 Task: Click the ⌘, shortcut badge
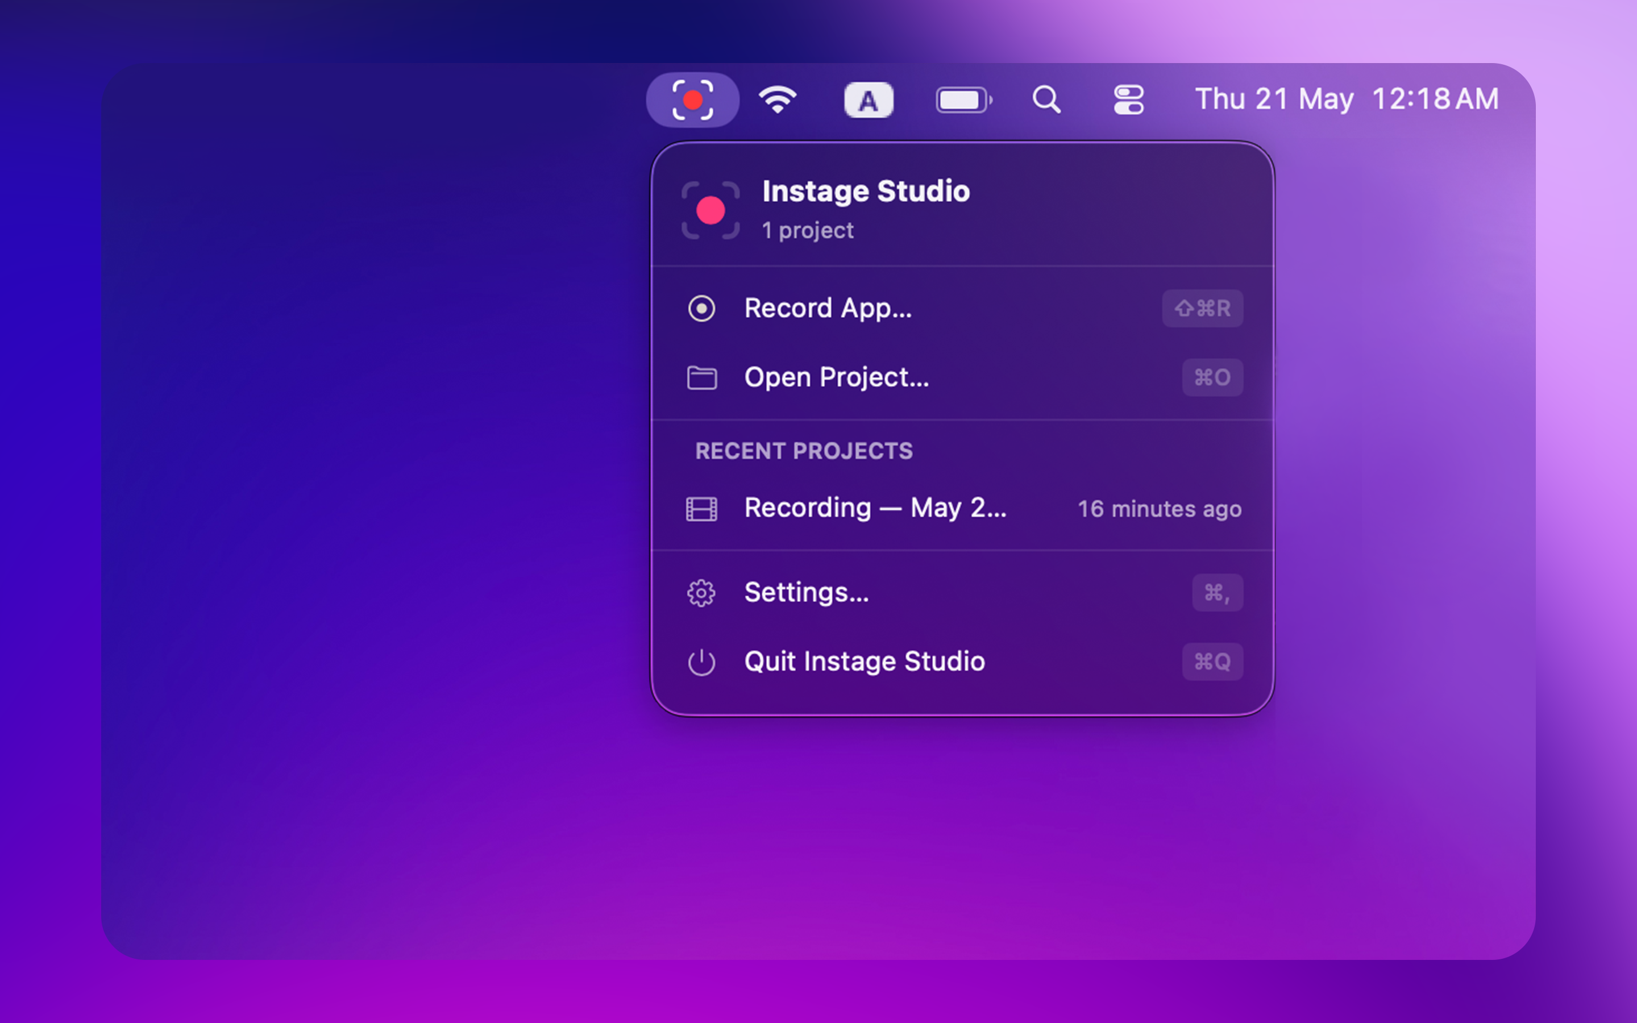click(1217, 593)
